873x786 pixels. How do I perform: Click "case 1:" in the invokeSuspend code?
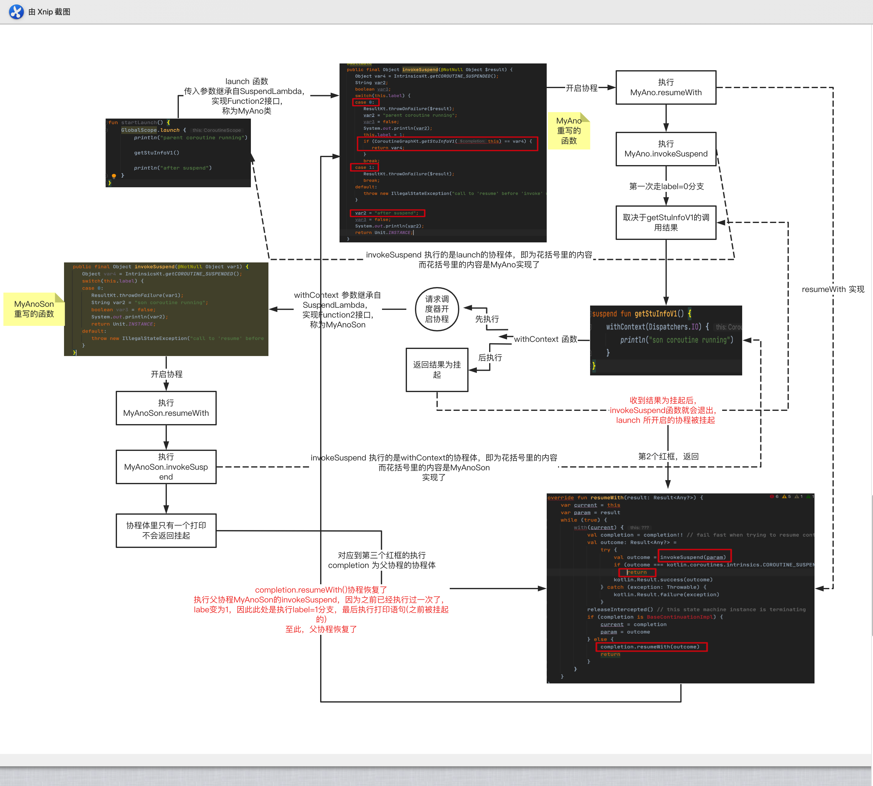[365, 168]
